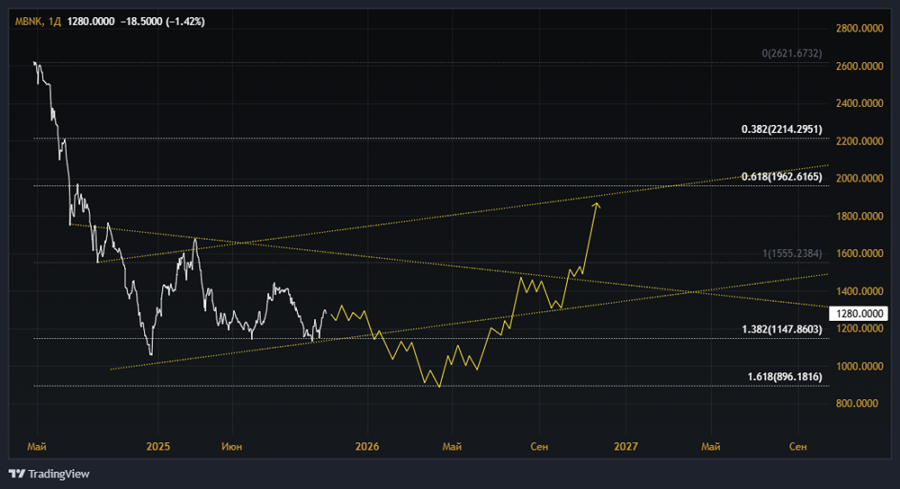The width and height of the screenshot is (900, 489).
Task: Click the 2000.0000 price axis label
Action: click(859, 178)
